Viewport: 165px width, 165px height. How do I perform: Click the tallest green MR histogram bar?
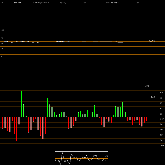coord(21,104)
